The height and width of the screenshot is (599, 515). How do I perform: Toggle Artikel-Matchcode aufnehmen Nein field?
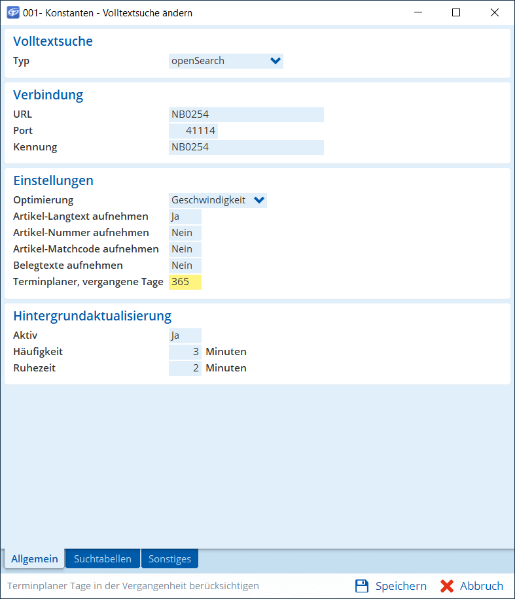tap(185, 249)
